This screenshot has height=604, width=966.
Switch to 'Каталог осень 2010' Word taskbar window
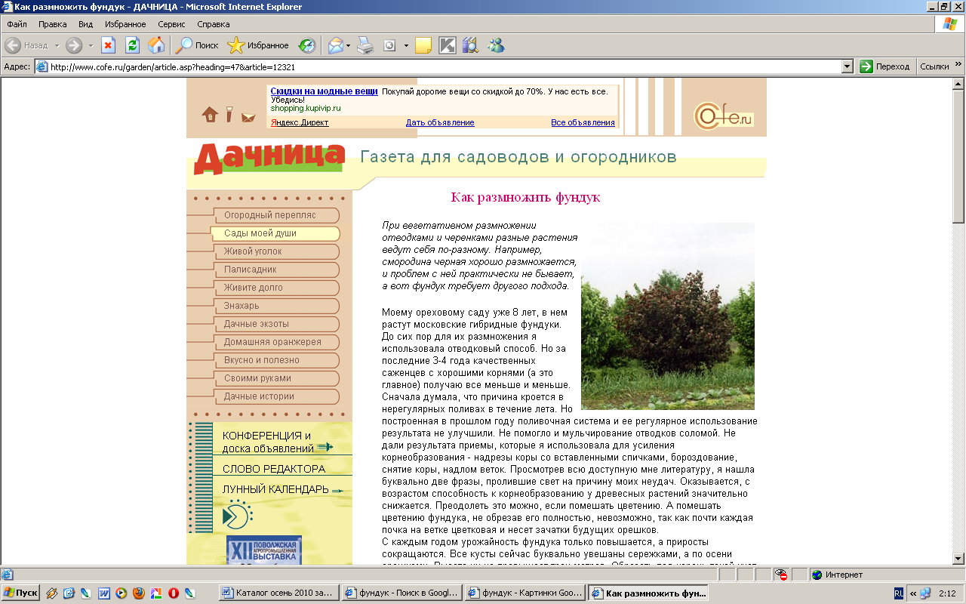278,593
